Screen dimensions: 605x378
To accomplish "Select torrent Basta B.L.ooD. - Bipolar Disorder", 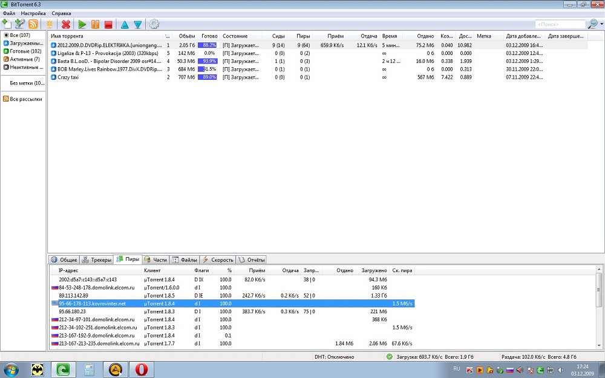I will [x=319, y=61].
